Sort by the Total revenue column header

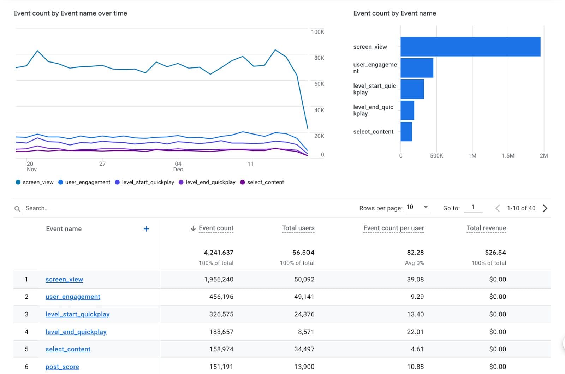pos(486,228)
